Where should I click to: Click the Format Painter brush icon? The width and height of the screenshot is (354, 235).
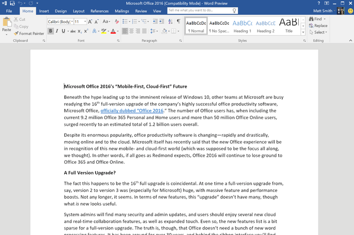16,33
